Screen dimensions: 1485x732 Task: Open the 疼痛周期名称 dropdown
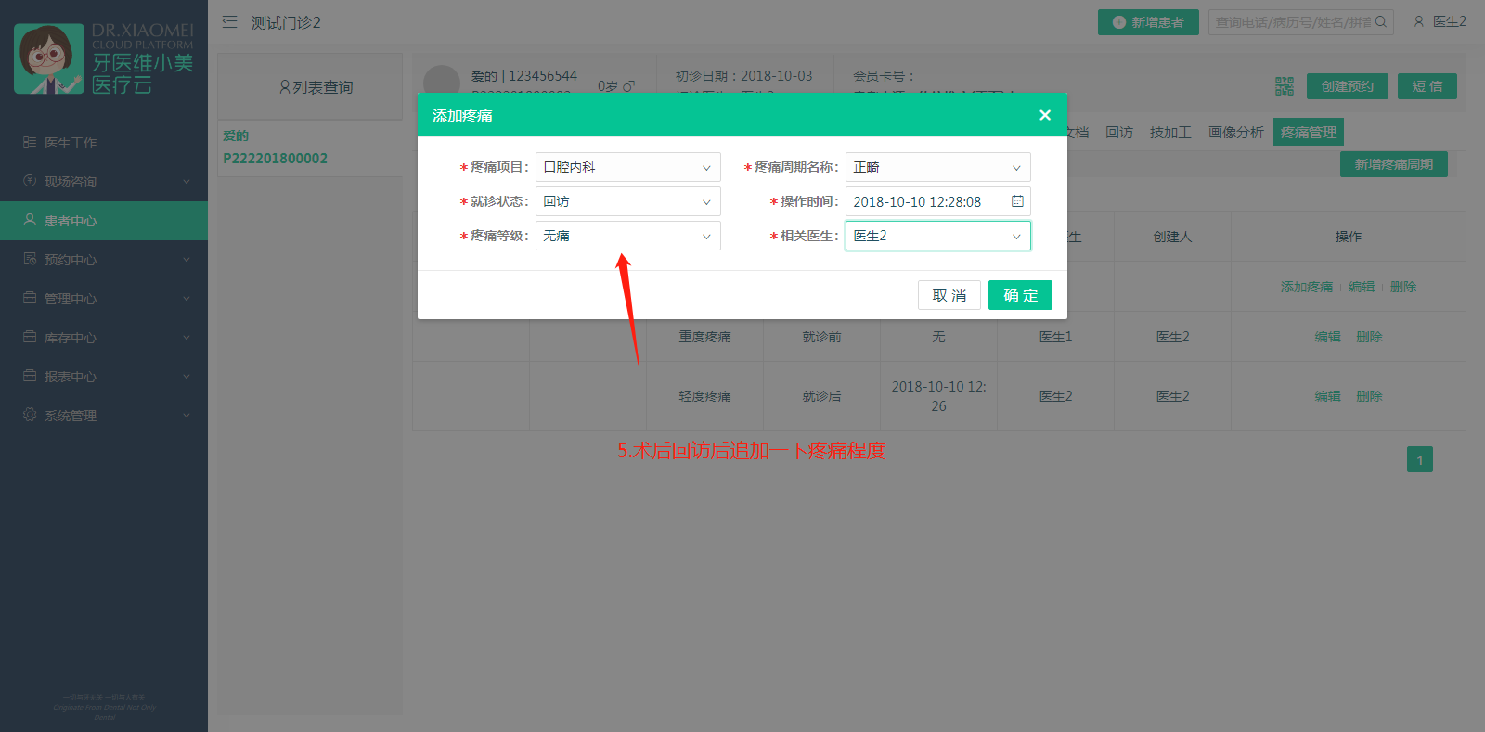click(x=937, y=167)
